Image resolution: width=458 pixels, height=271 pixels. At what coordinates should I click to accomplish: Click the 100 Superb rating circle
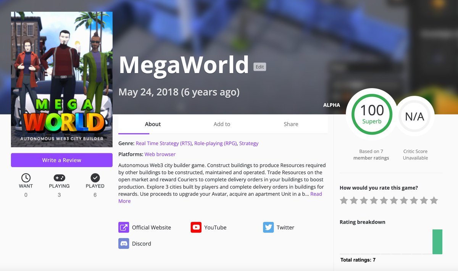[x=371, y=115]
